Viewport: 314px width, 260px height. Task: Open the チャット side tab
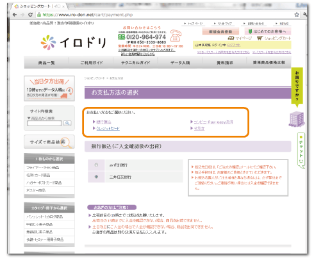pyautogui.click(x=301, y=150)
